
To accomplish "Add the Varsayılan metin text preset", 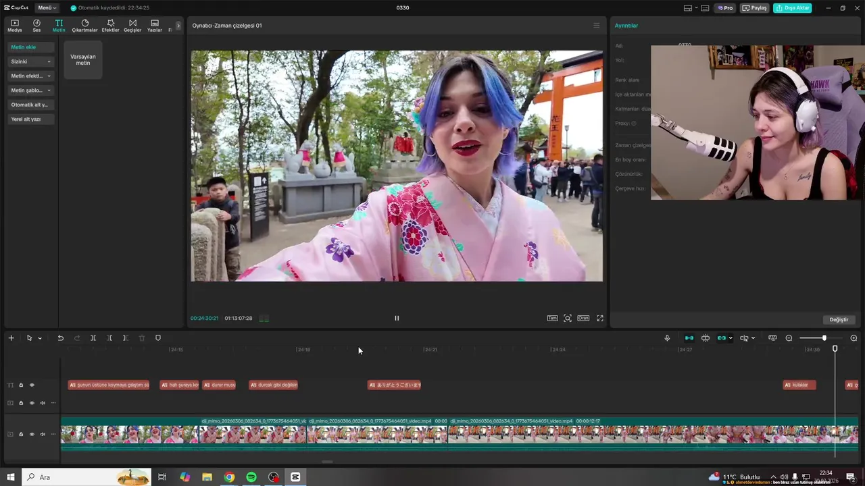I will [83, 59].
